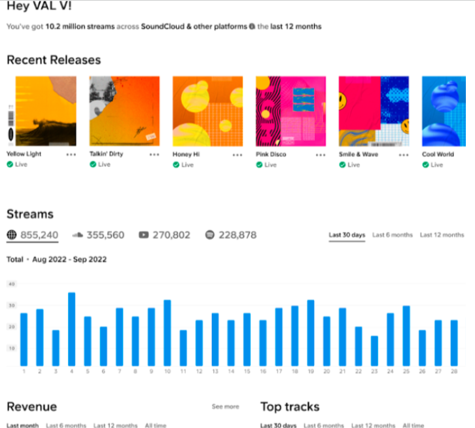The image size is (475, 428).
Task: Click the Yellow Light release title
Action: coord(24,154)
